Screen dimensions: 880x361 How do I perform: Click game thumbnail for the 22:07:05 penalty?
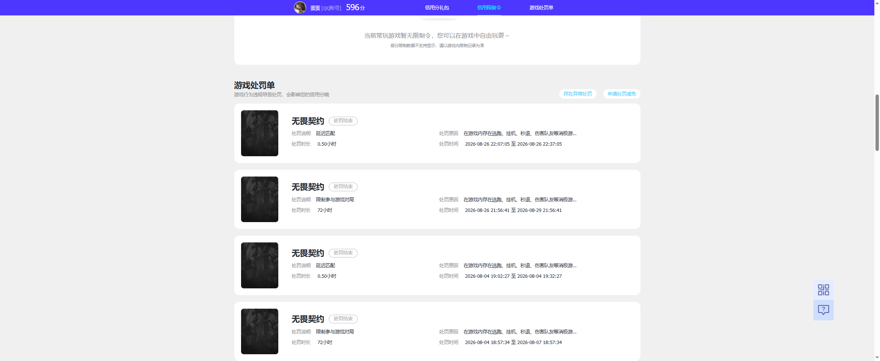point(259,133)
